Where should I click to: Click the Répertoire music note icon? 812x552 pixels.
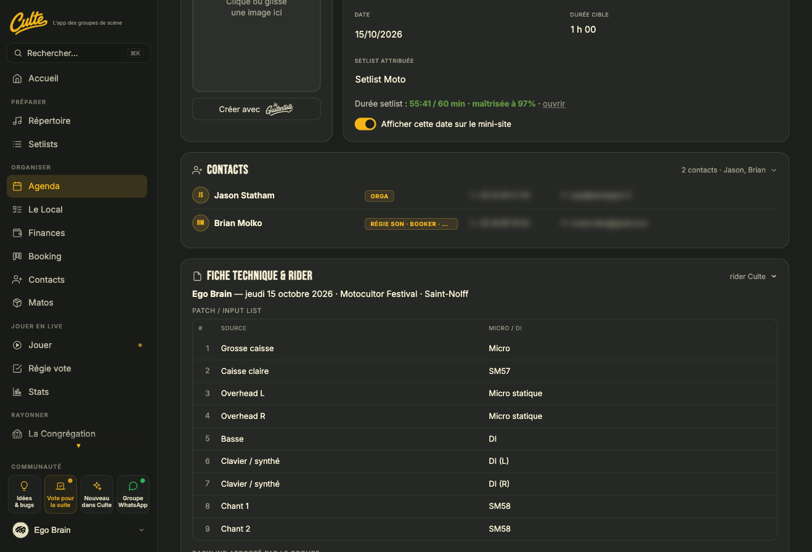(17, 121)
